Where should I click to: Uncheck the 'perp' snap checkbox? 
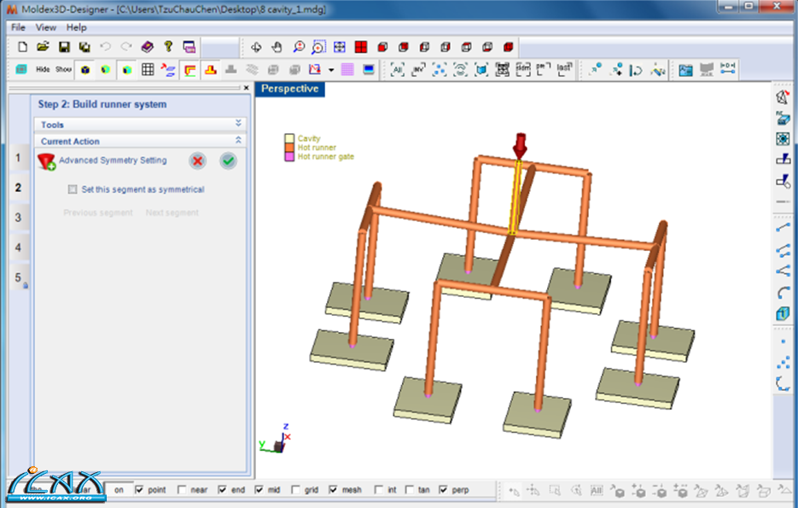[x=444, y=490]
